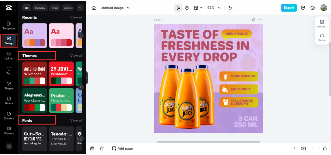
Task: Select the hand pan tool
Action: pos(187,8)
